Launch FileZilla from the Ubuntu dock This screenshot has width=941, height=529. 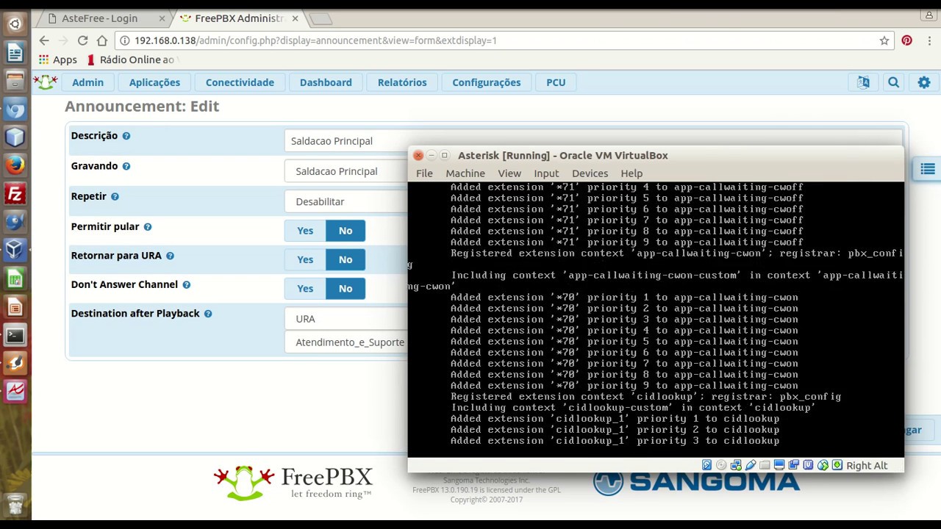coord(15,194)
